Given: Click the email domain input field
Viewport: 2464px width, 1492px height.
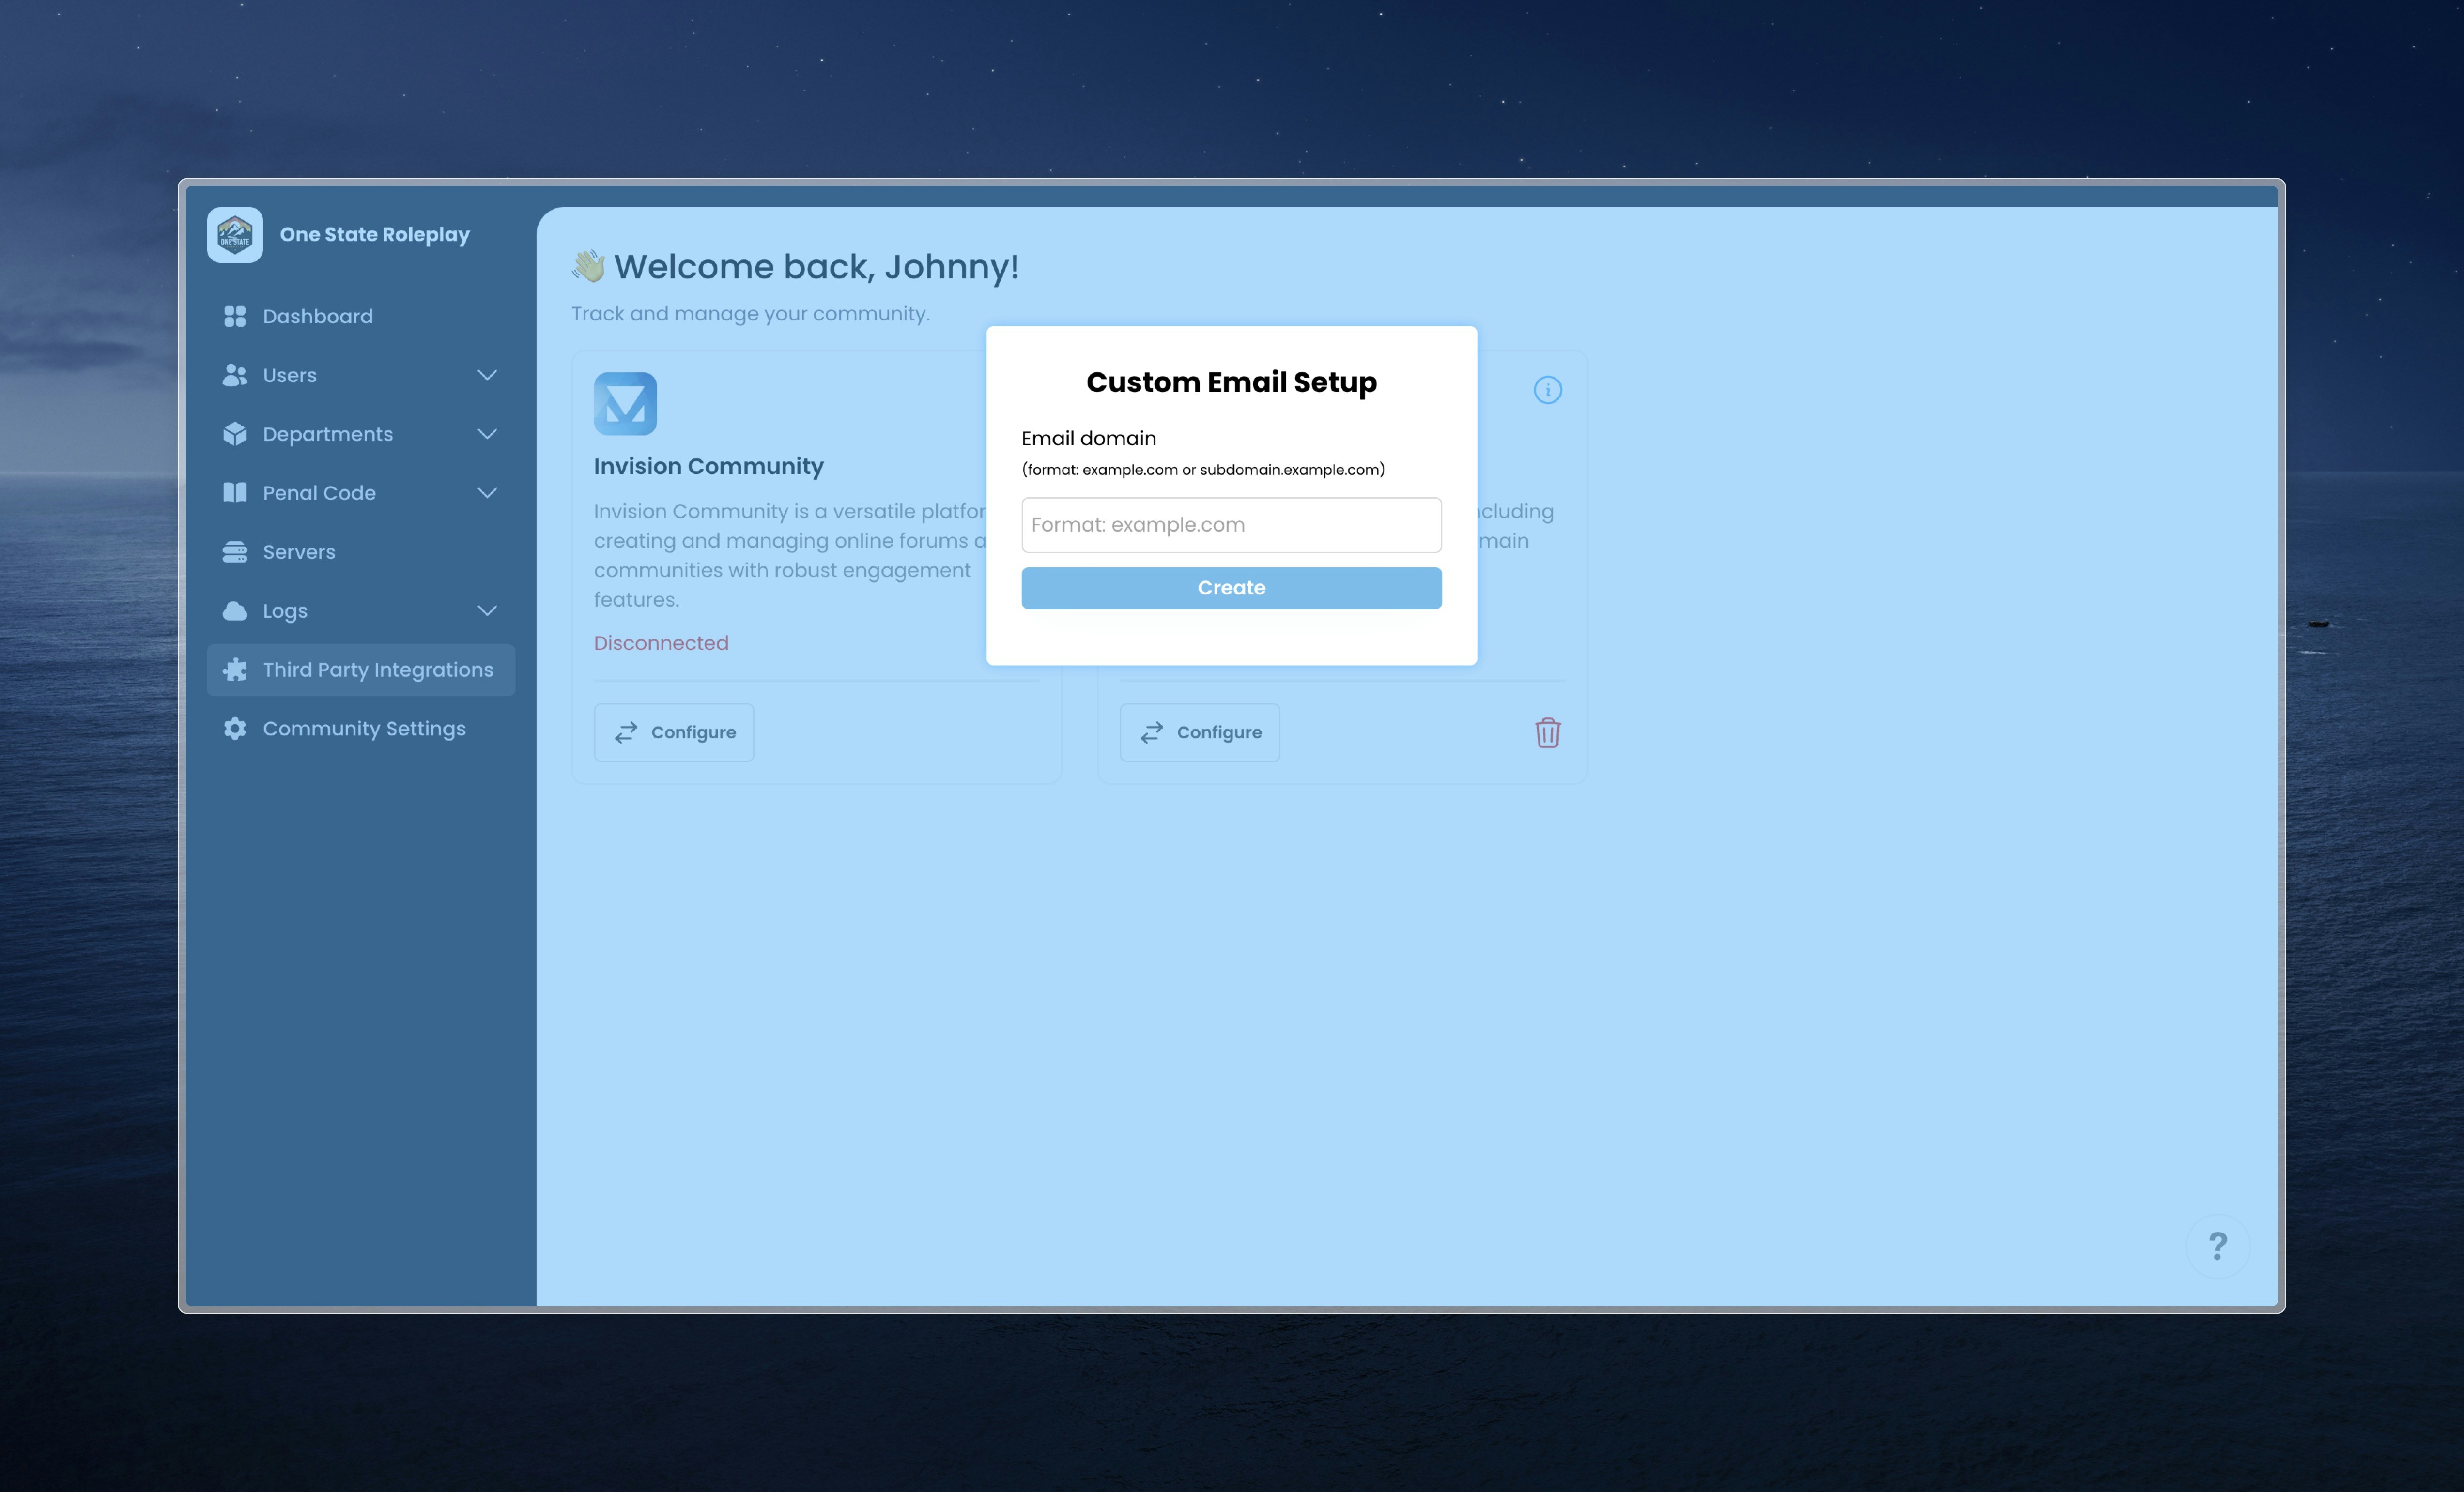Looking at the screenshot, I should point(1231,525).
